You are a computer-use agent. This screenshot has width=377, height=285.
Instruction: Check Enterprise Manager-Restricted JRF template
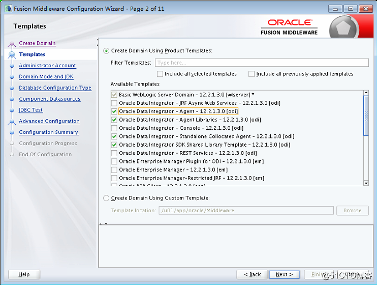[114, 178]
